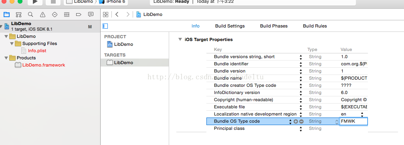Open the Project navigator folder icon
Image resolution: width=404 pixels, height=145 pixels.
point(6,14)
